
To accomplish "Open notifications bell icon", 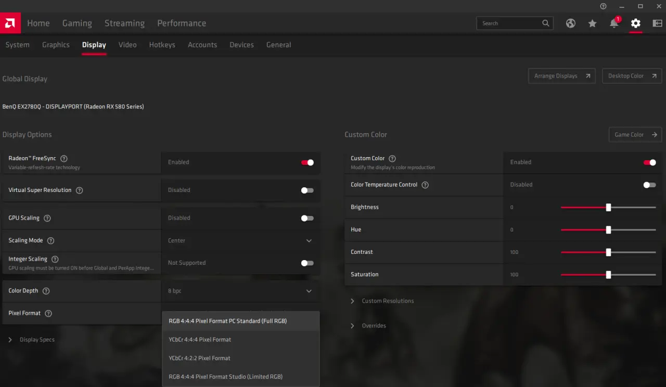I will tap(614, 23).
